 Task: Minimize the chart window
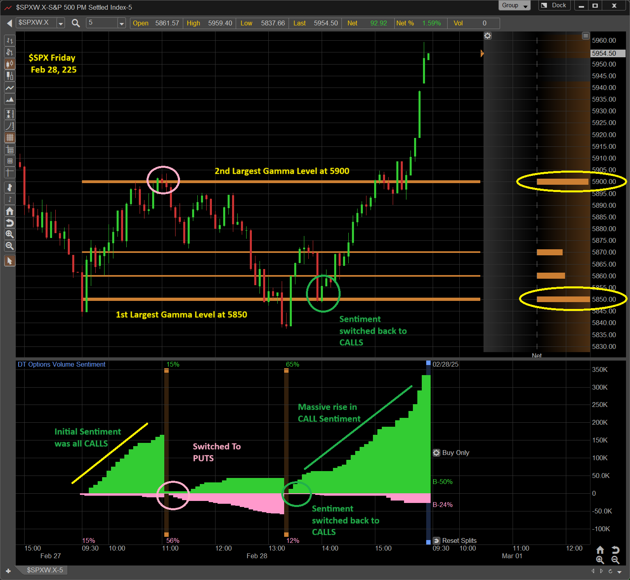coord(582,6)
